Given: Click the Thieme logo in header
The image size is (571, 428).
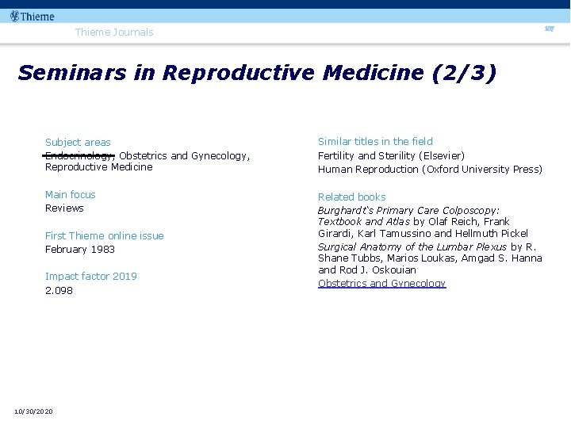Looking at the screenshot, I should [x=33, y=17].
